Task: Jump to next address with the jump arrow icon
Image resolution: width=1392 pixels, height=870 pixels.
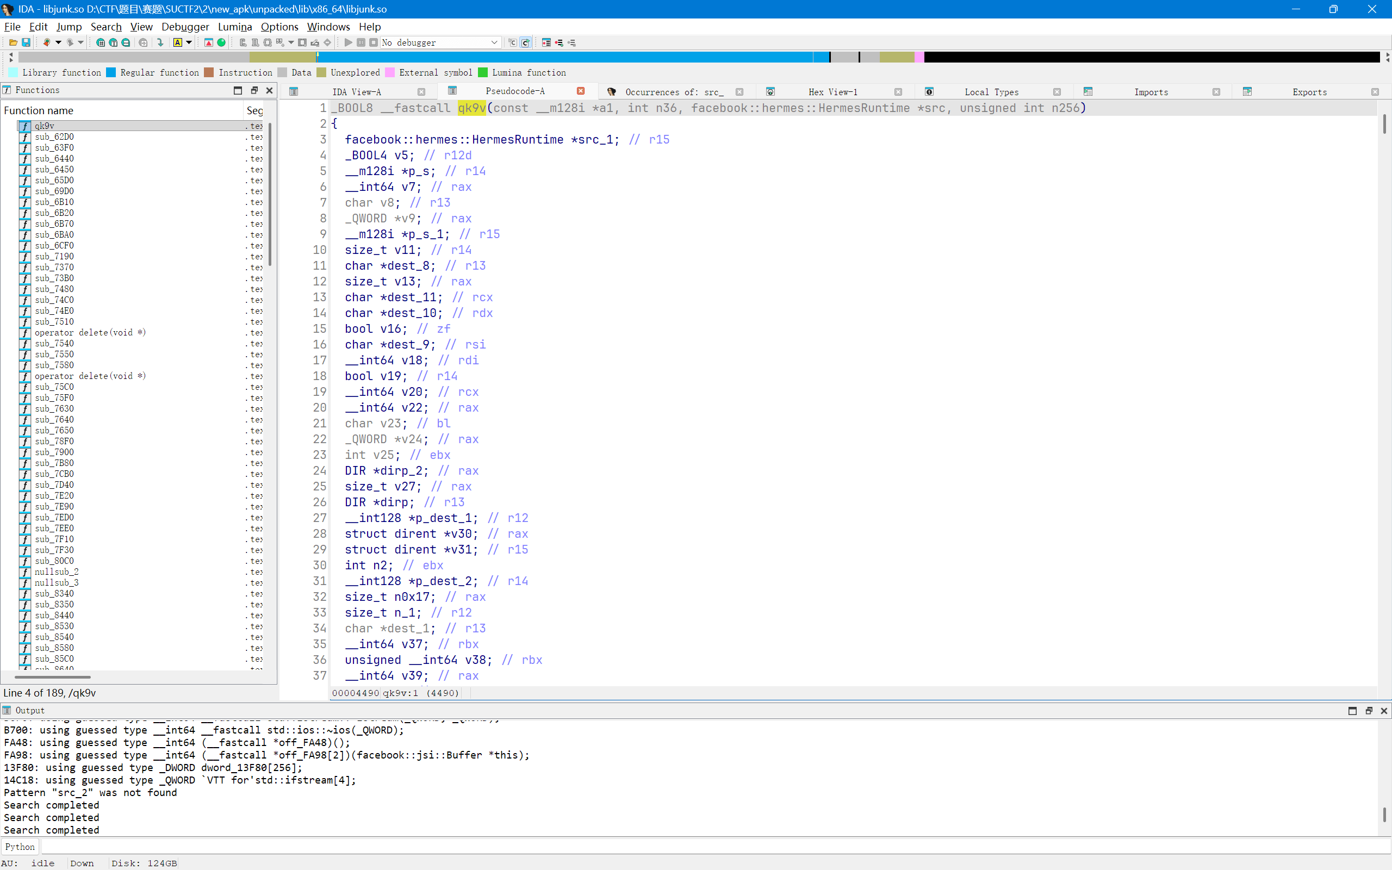Action: tap(160, 42)
